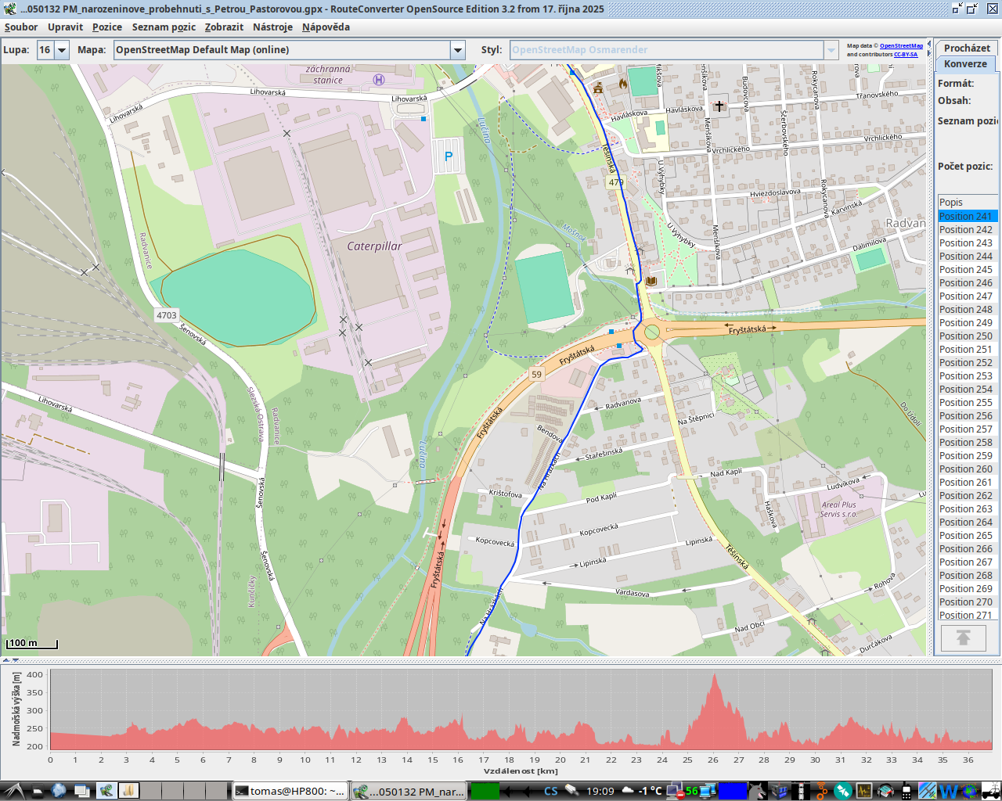The image size is (1002, 801).
Task: Click the RouteConverter launcher in taskbar
Action: (106, 791)
